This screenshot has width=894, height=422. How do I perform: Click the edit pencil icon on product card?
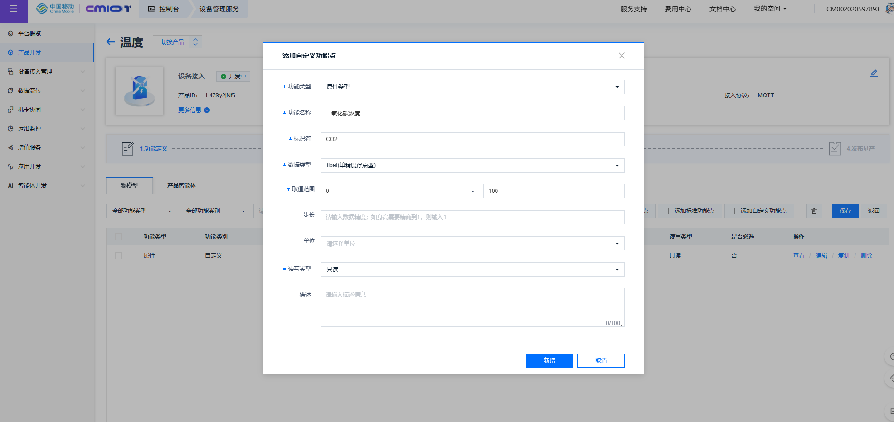pos(874,73)
